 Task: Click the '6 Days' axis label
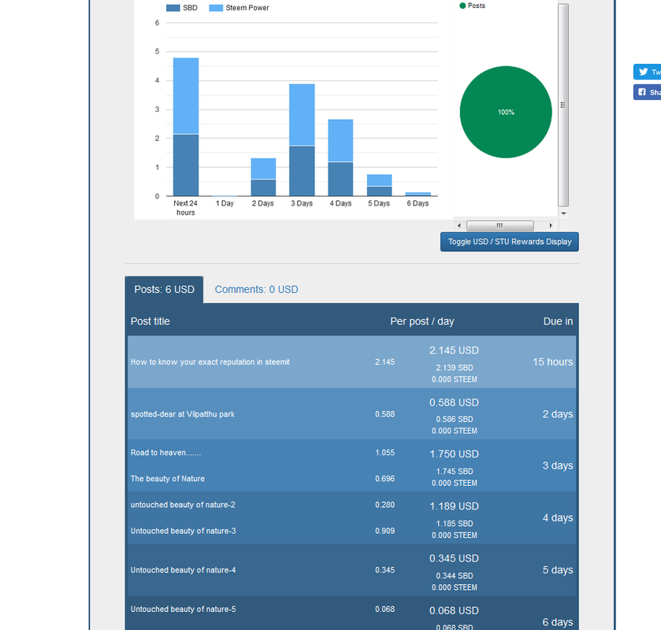coord(418,203)
